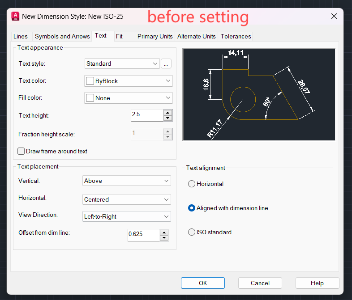Open the Text style dropdown
Viewport: 352px width, 300px height.
(122, 64)
